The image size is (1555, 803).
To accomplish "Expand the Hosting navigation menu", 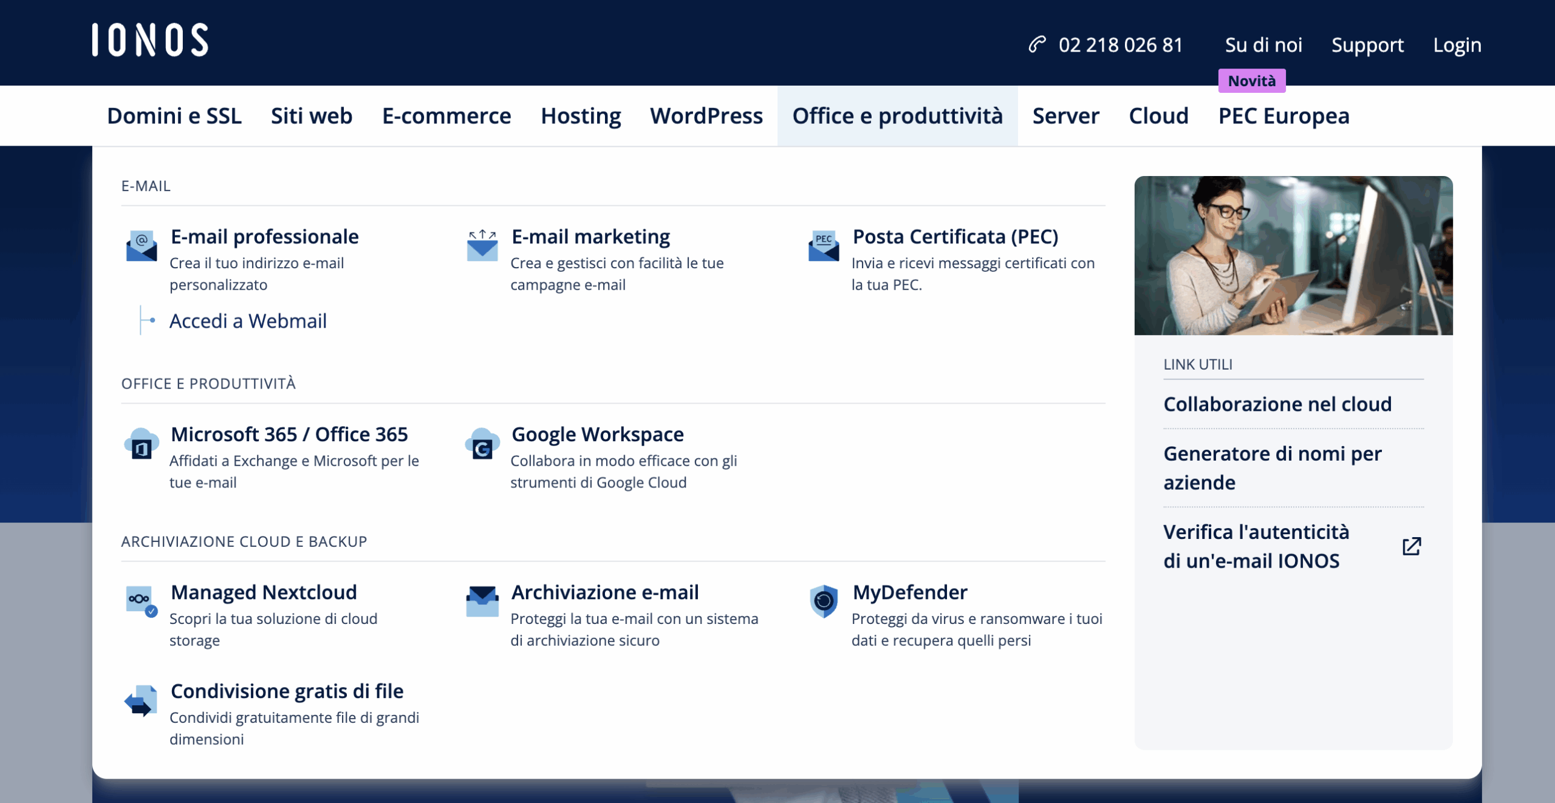I will pos(581,116).
